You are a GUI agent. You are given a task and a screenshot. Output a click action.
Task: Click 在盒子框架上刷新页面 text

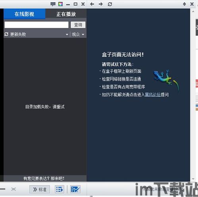click(x=121, y=71)
